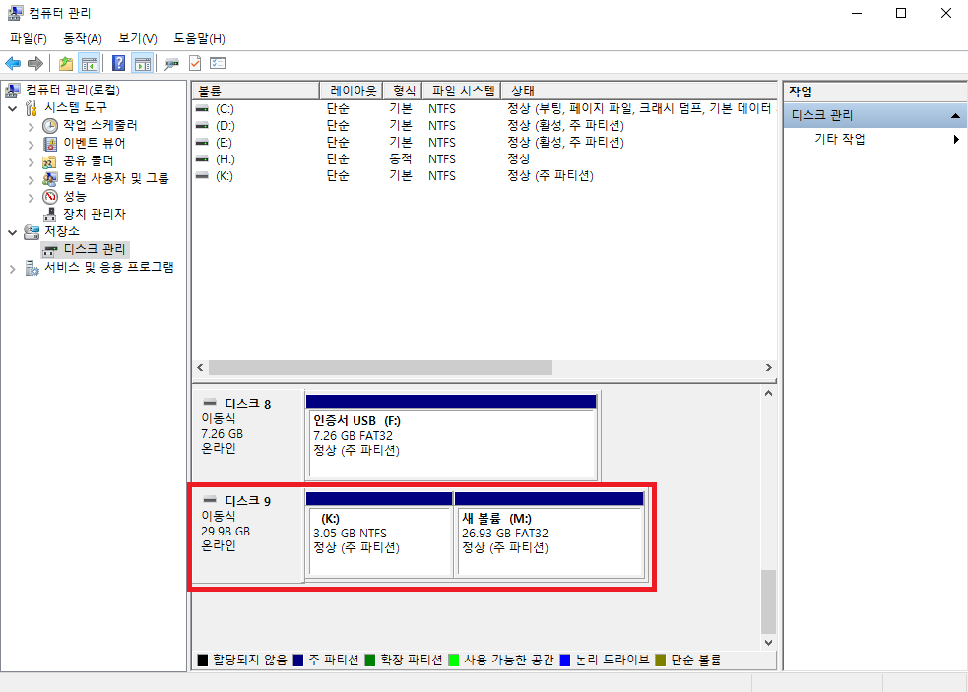968x692 pixels.
Task: Sort by the 형식 column header
Action: coord(403,91)
